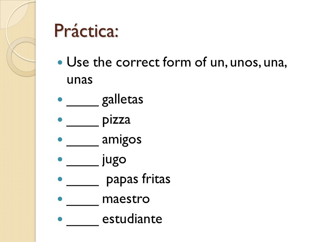Click the decorative circle on left border
Image resolution: width=322 pixels, height=242 pixels.
tap(21, 56)
